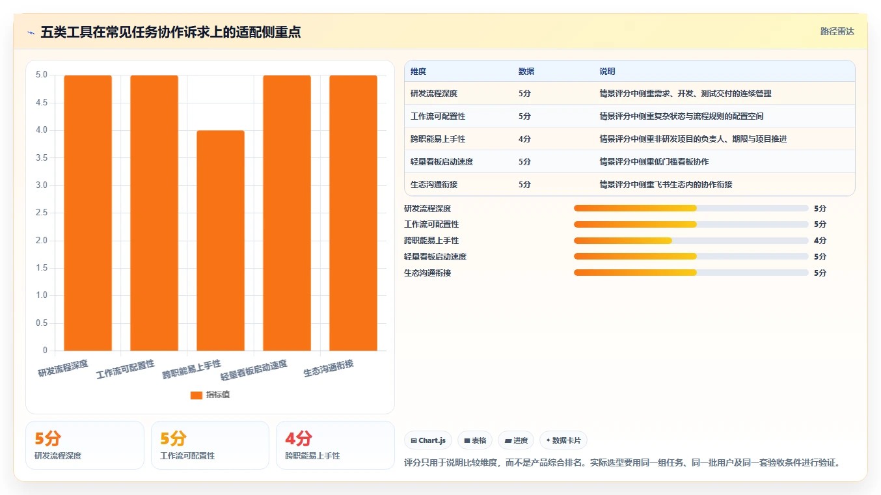
Task: Click the 轻量看板启动速度 bar in the chart
Action: pyautogui.click(x=287, y=213)
